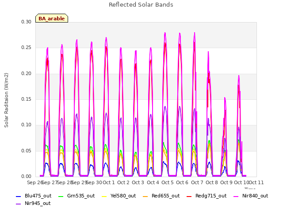
Task: Click the Sep 30 x-axis date label
Action: click(94, 182)
